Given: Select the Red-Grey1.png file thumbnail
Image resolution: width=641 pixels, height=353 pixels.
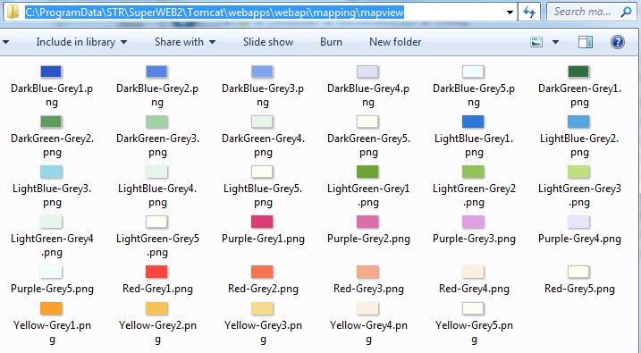Looking at the screenshot, I should pos(156,272).
